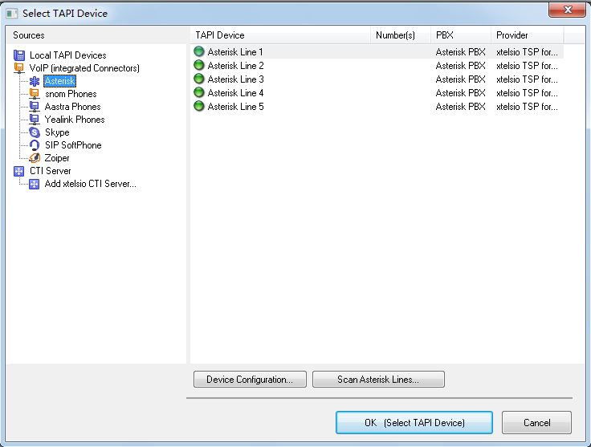Close the Select TAPI Device window
This screenshot has height=447, width=591.
click(x=568, y=10)
